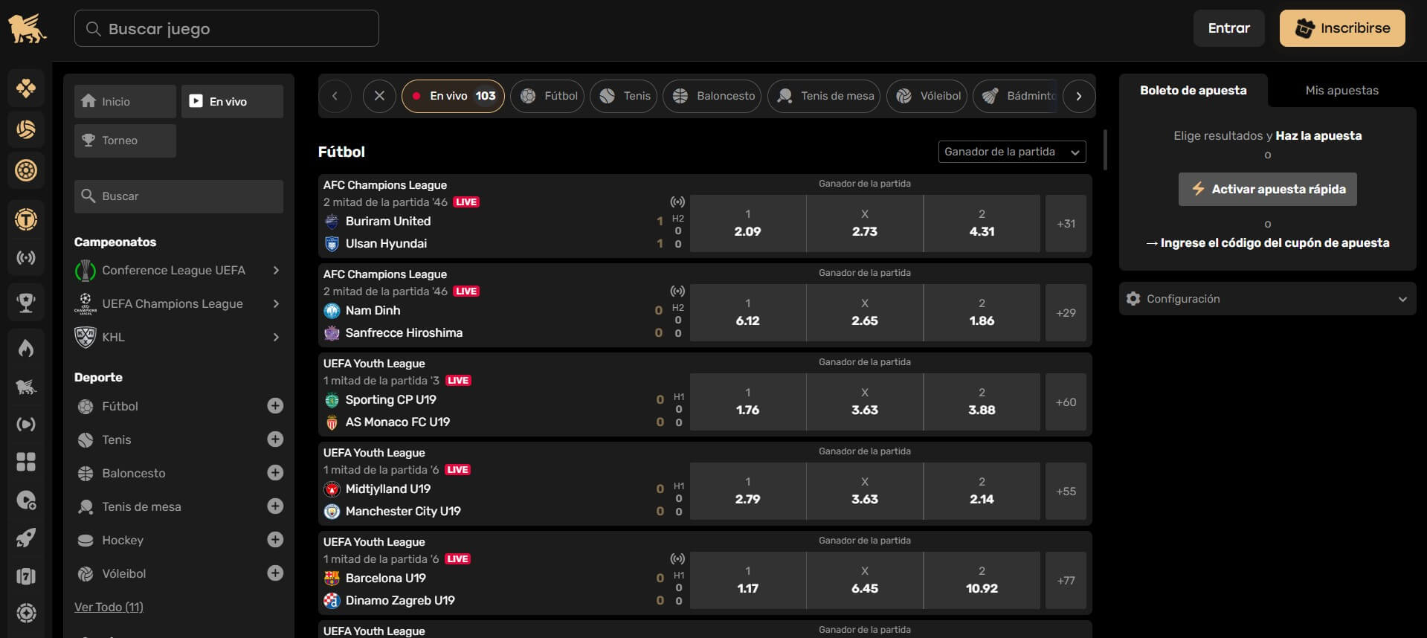Open the poker chip icon at sidebar bottom
This screenshot has height=638, width=1427.
pyautogui.click(x=26, y=613)
